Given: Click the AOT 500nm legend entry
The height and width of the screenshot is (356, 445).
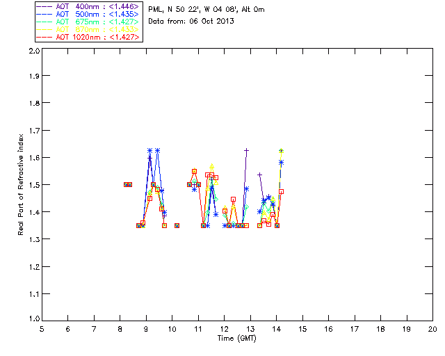Looking at the screenshot, I should pos(88,14).
